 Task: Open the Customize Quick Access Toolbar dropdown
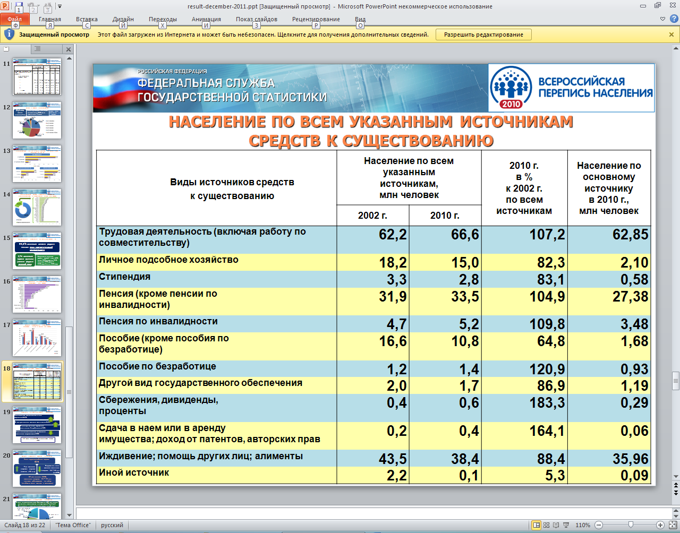59,6
